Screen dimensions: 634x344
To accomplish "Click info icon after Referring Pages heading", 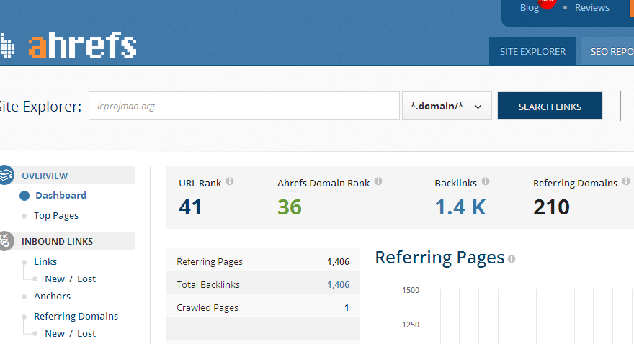I will pos(512,259).
